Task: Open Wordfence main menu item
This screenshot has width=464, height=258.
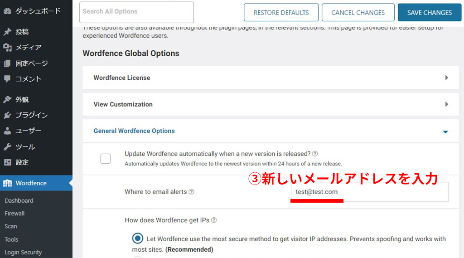Action: click(x=36, y=183)
